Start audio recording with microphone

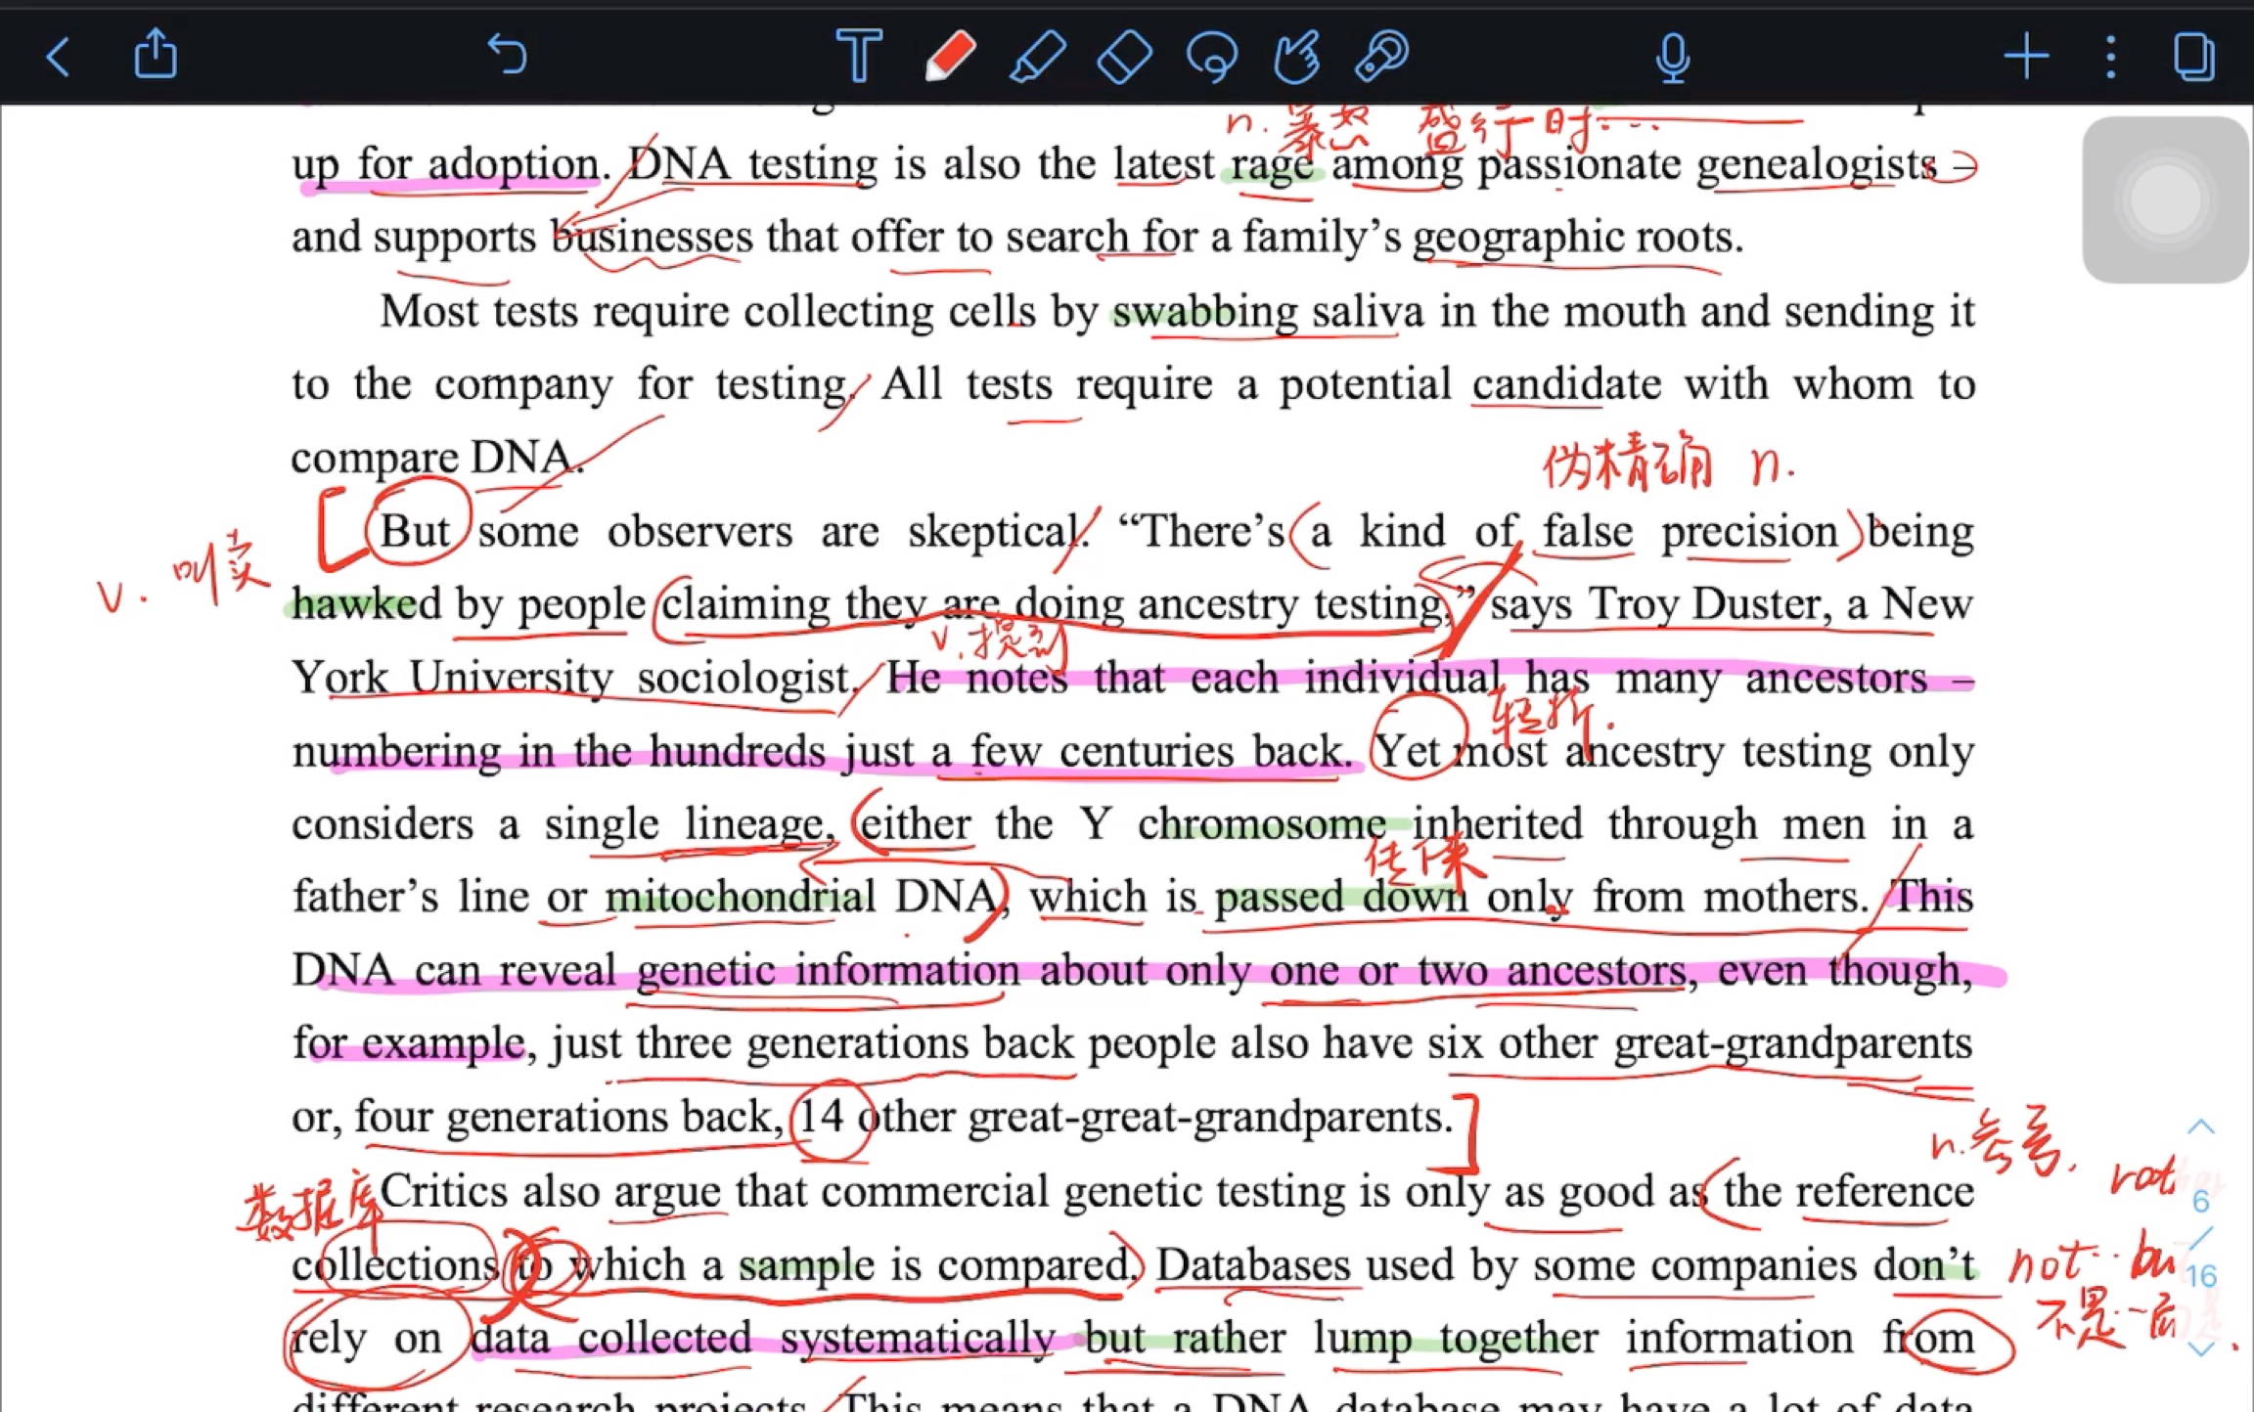pyautogui.click(x=1673, y=57)
